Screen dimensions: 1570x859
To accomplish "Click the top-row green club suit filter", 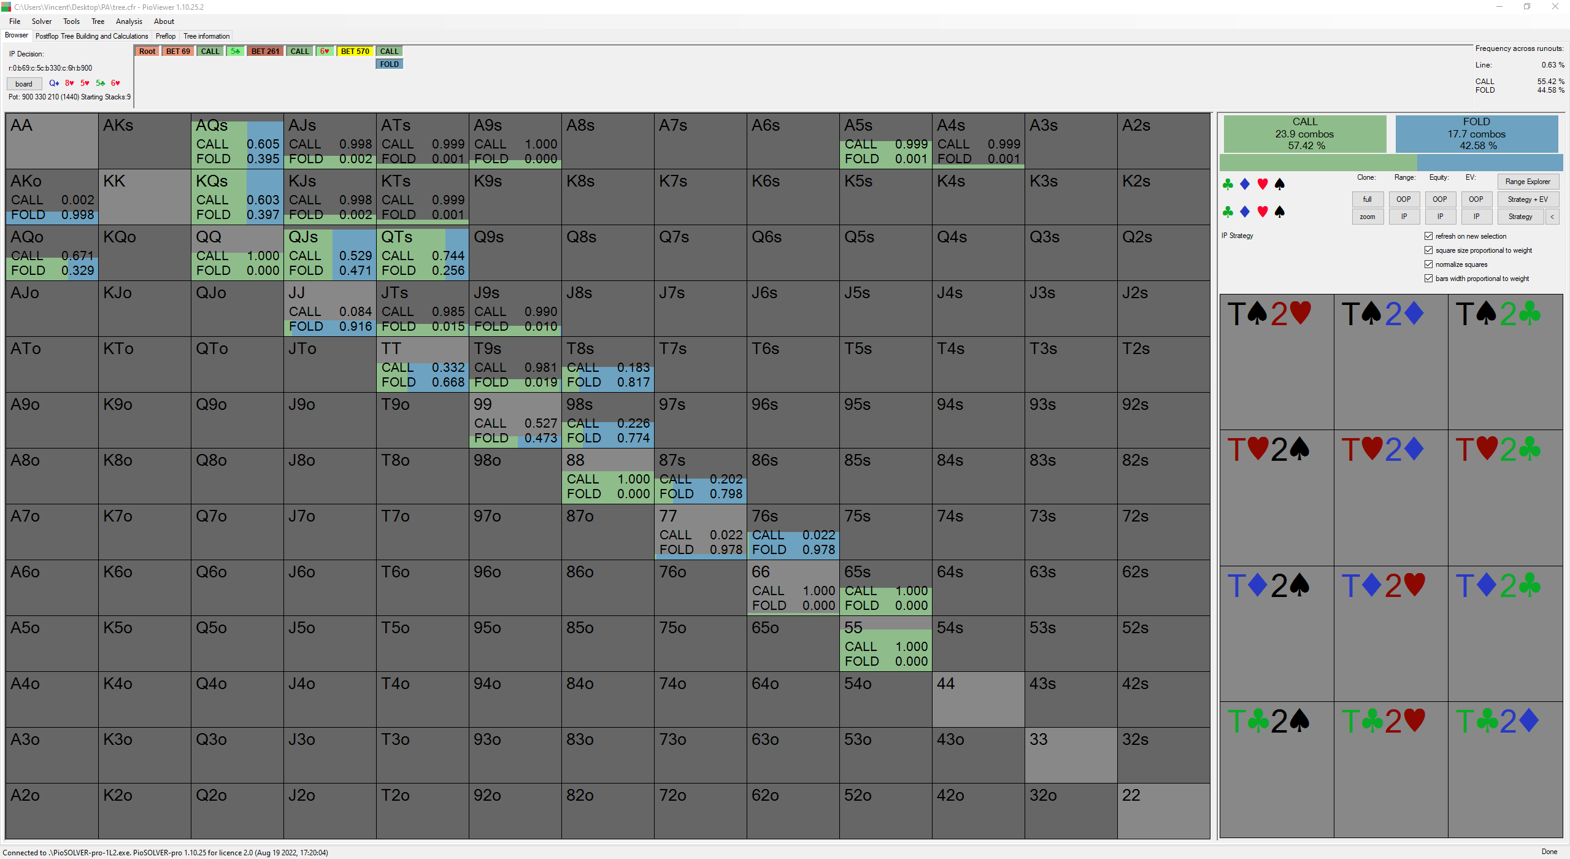I will (1228, 184).
